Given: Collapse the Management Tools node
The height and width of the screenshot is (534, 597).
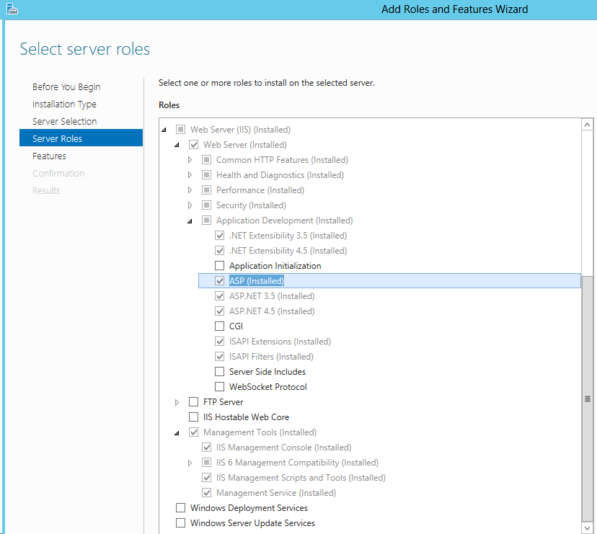Looking at the screenshot, I should pyautogui.click(x=177, y=433).
